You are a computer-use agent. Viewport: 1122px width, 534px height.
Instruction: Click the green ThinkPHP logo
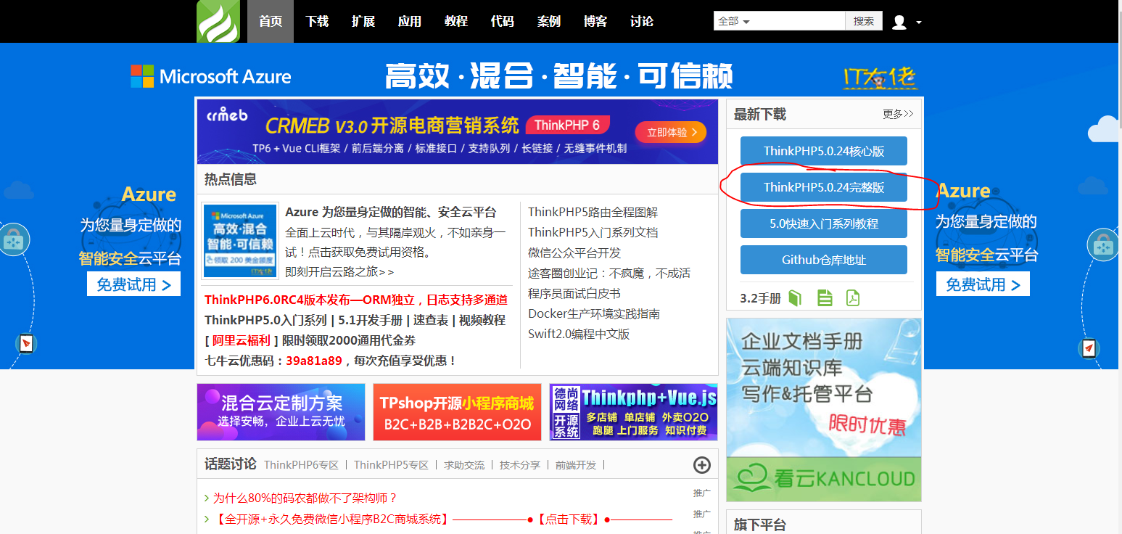pyautogui.click(x=218, y=22)
